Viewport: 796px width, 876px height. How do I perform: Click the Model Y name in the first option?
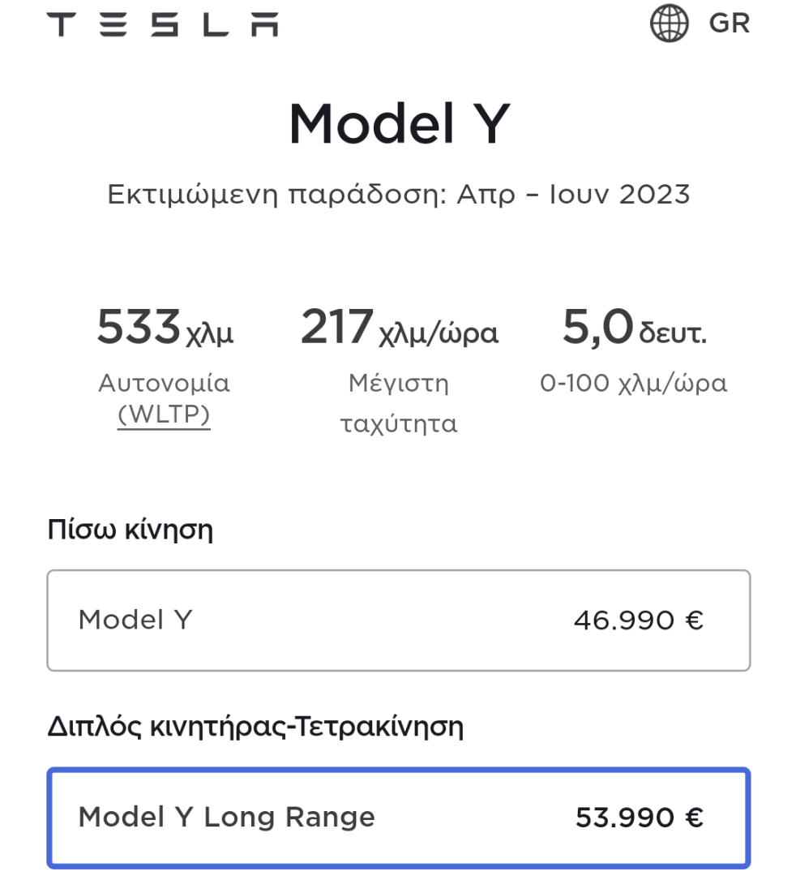(x=135, y=620)
